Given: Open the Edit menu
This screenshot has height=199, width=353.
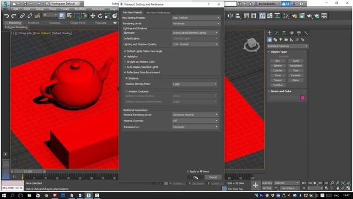Looking at the screenshot, I should point(15,9).
